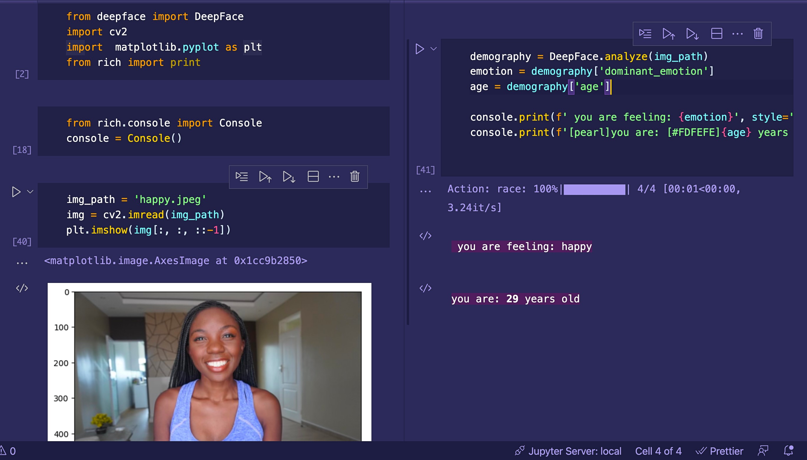This screenshot has width=807, height=460.
Task: Open more actions in left cell toolbar
Action: 334,176
